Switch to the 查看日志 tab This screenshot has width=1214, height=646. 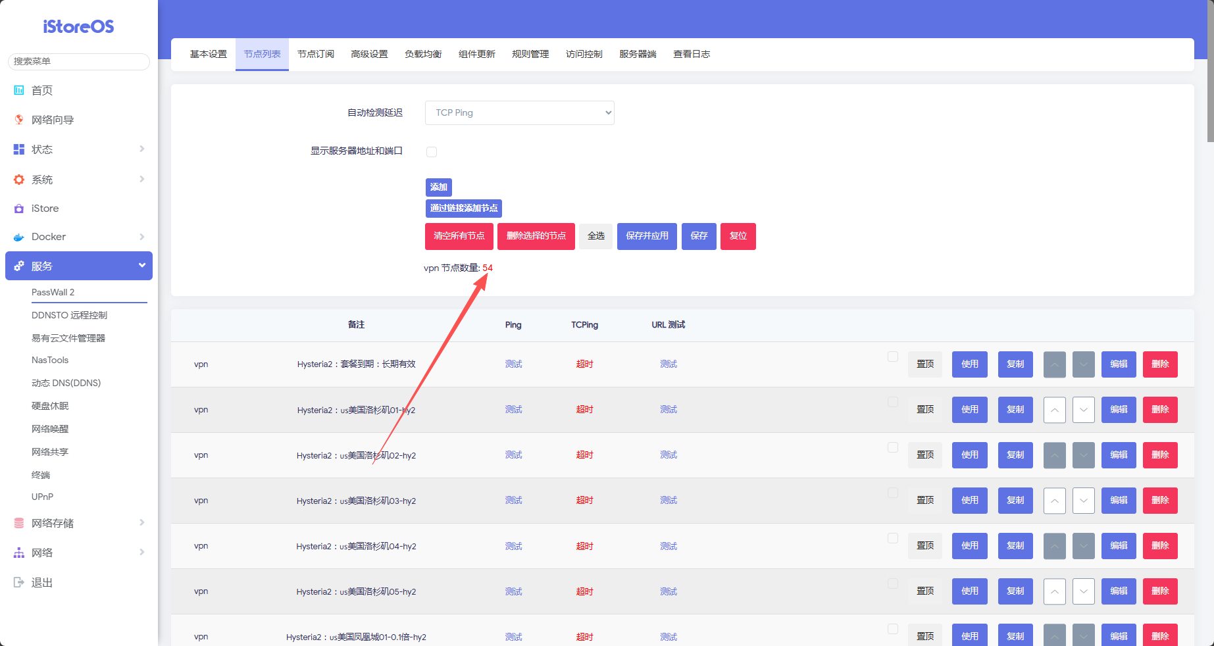(x=692, y=54)
